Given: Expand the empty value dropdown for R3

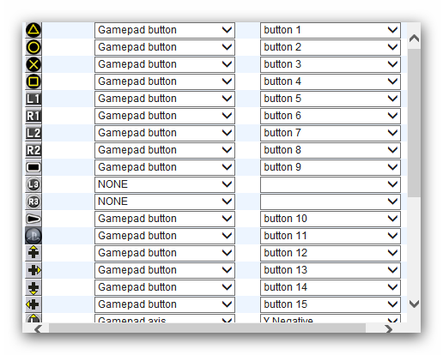Looking at the screenshot, I should point(331,202).
